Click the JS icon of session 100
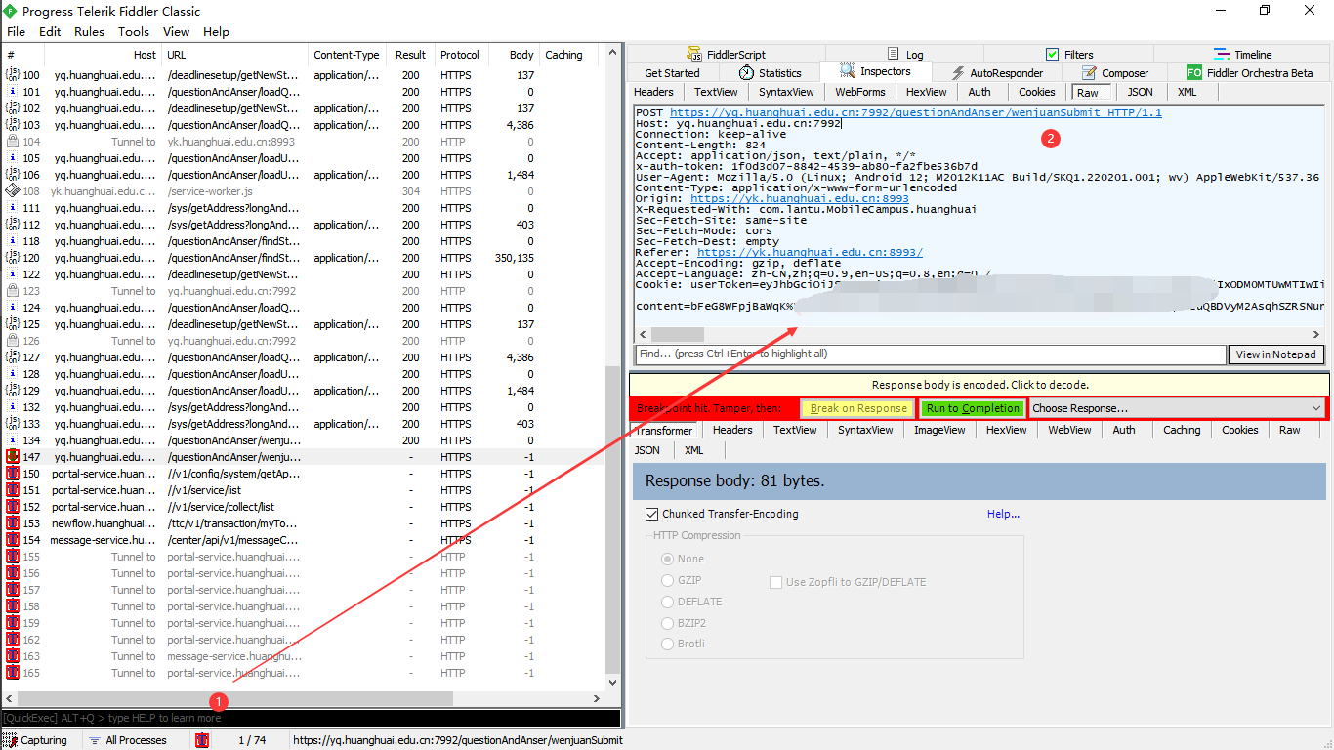 (13, 75)
